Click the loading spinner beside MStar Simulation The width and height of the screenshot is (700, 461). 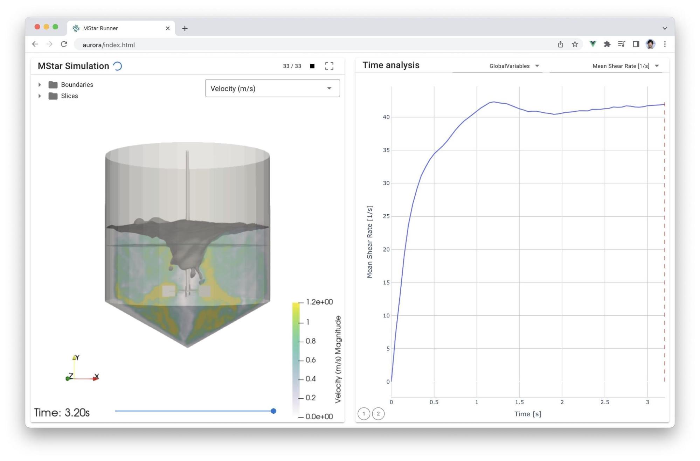coord(117,66)
